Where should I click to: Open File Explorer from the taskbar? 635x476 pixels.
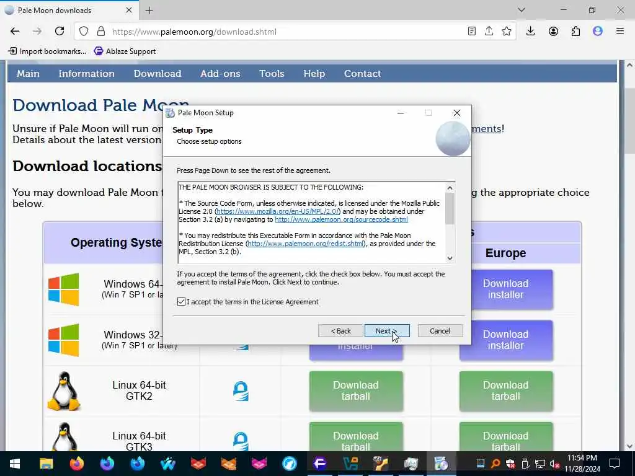point(46,464)
